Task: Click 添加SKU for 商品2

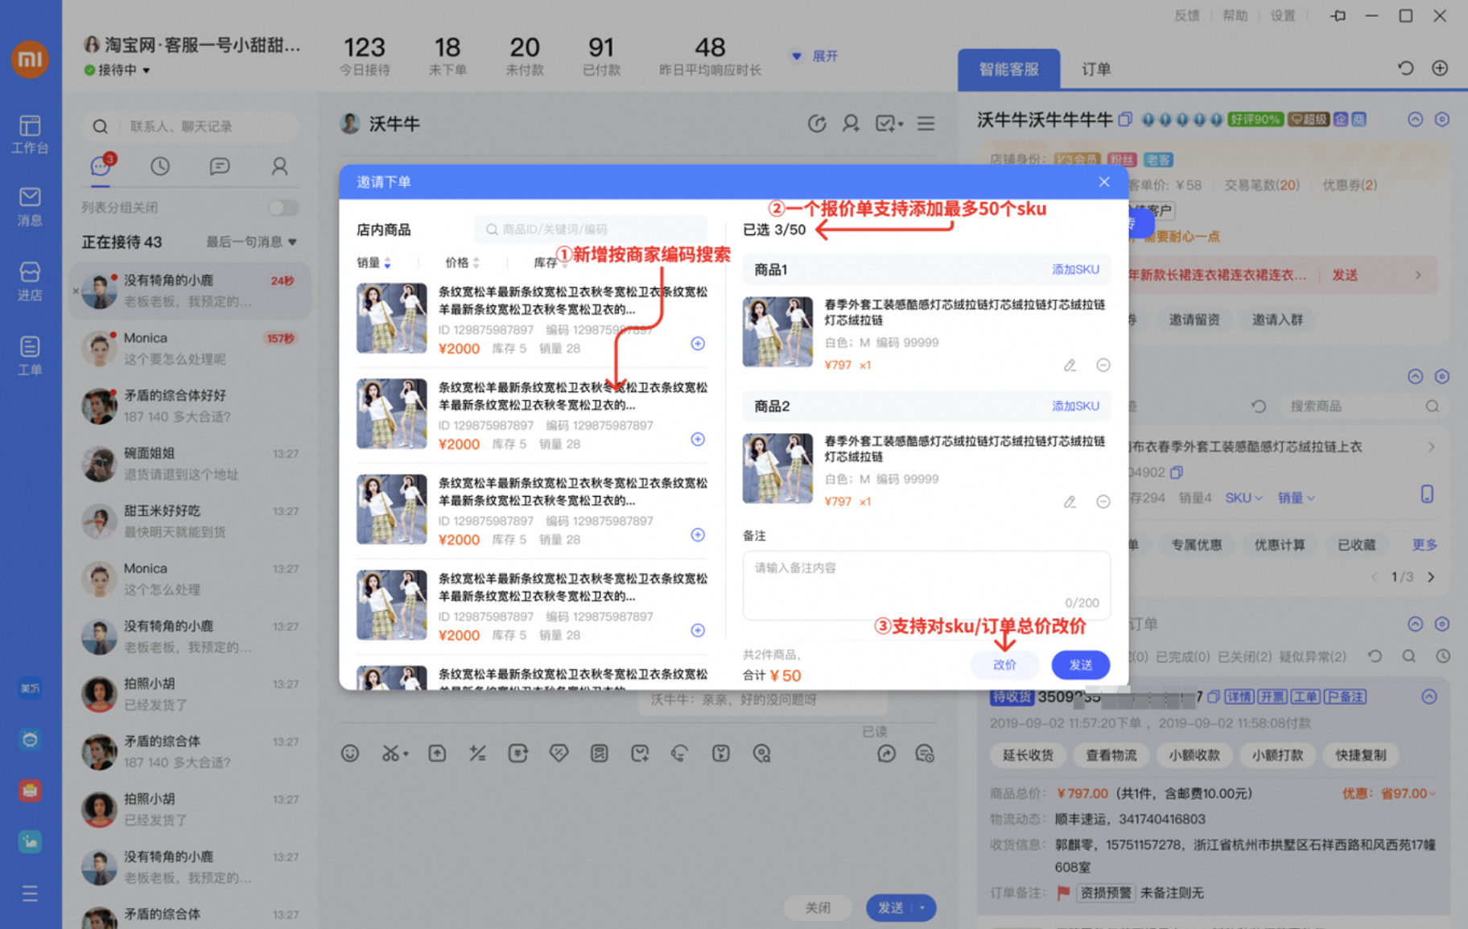Action: point(1075,406)
